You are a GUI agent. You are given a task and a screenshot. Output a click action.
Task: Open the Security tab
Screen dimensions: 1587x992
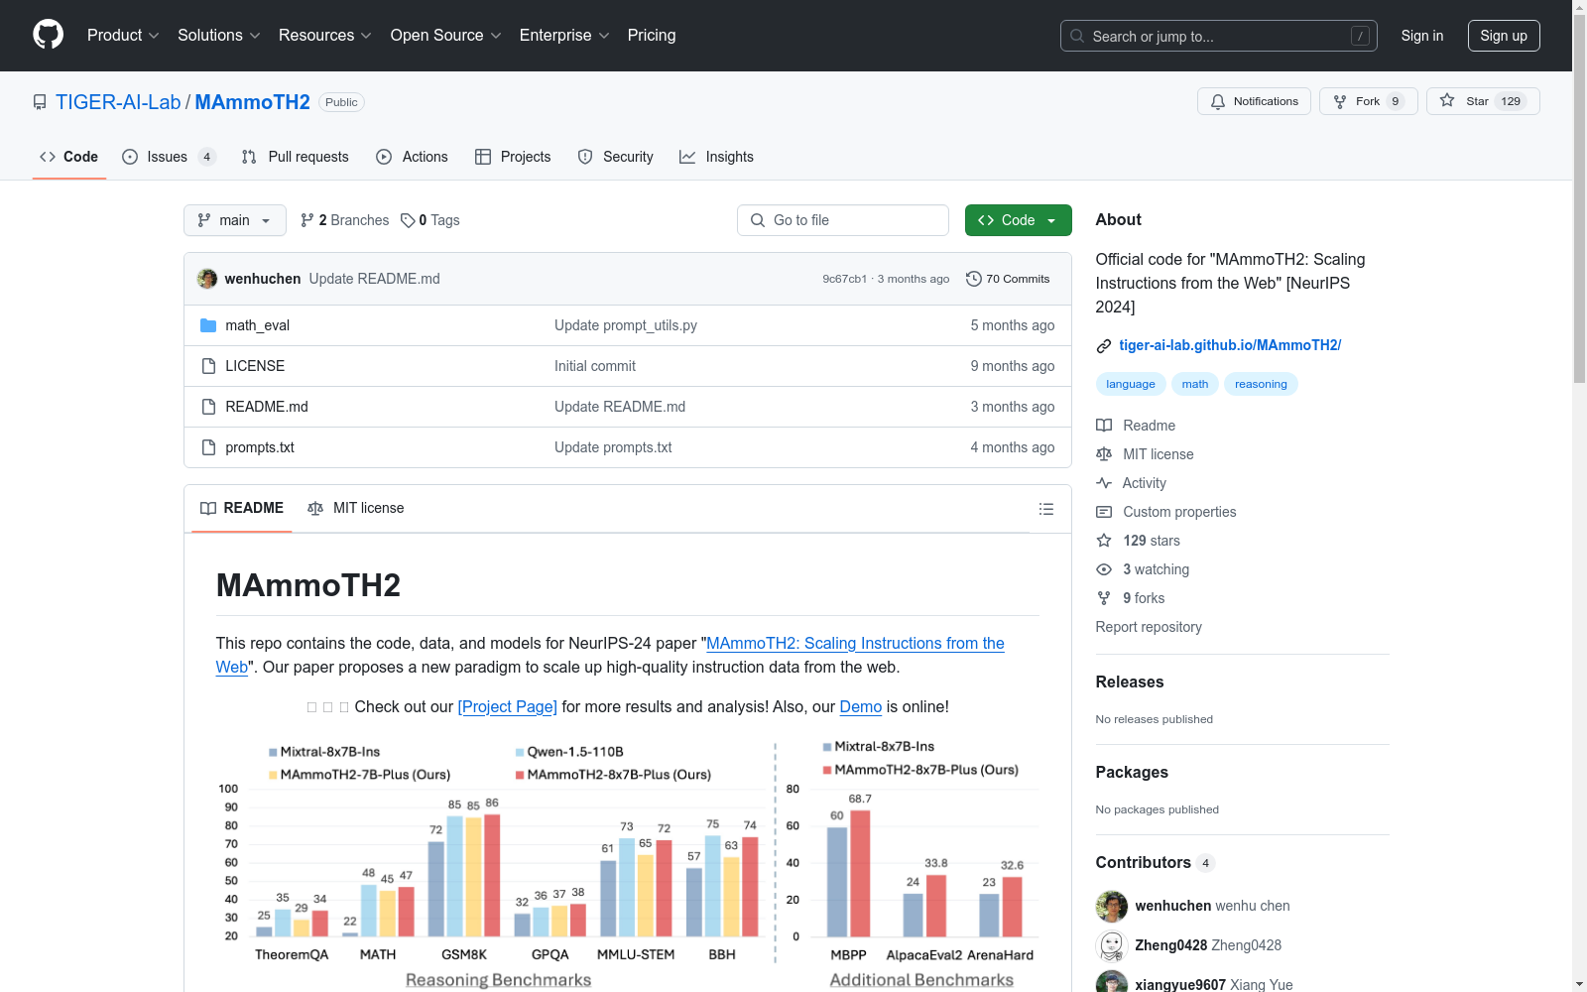[x=616, y=157]
